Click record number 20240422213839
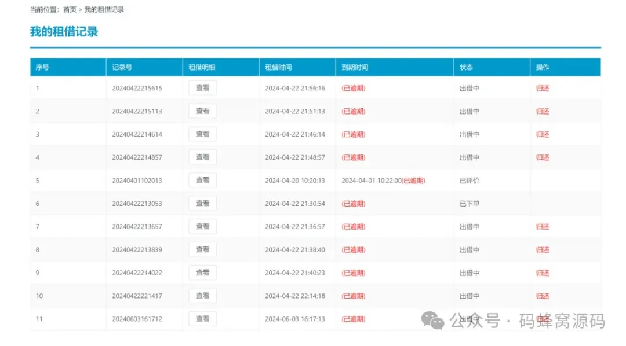The width and height of the screenshot is (626, 346). tap(137, 250)
